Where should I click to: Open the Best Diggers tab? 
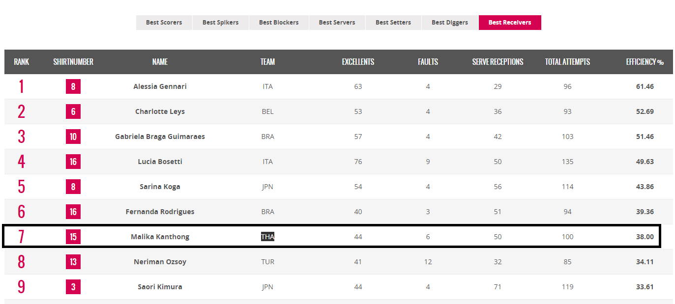[450, 23]
